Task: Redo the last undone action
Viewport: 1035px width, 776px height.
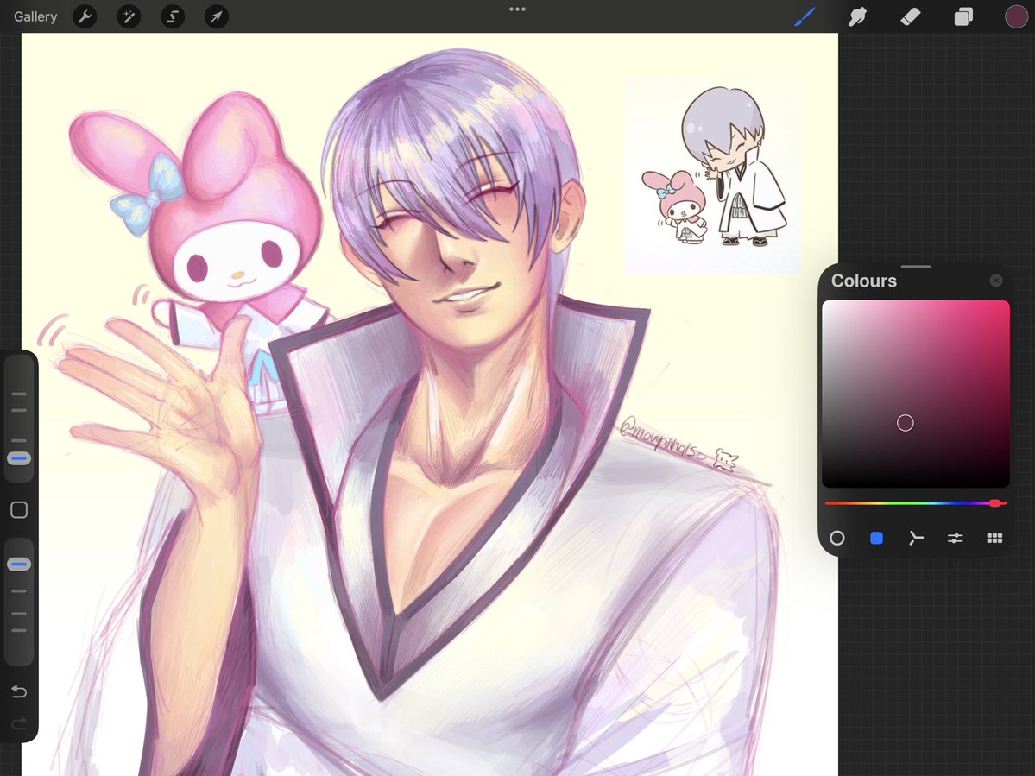Action: pos(19,722)
